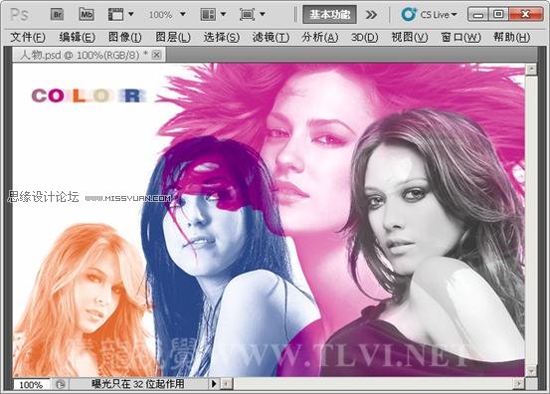Click the 曝光只在 32 位起作用 status text
Screen dimensions: 550x394
click(138, 384)
